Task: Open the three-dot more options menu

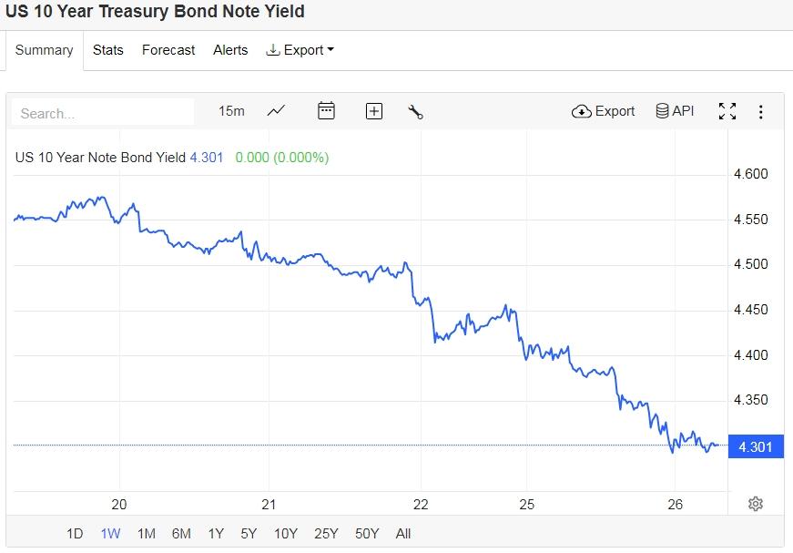Action: (761, 112)
